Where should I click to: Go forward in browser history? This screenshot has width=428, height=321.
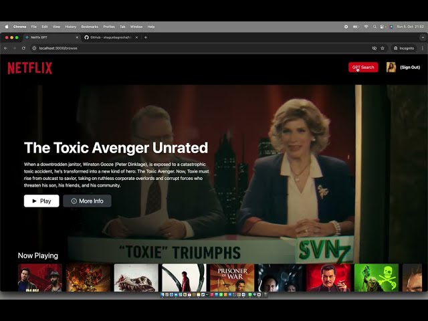(x=15, y=48)
